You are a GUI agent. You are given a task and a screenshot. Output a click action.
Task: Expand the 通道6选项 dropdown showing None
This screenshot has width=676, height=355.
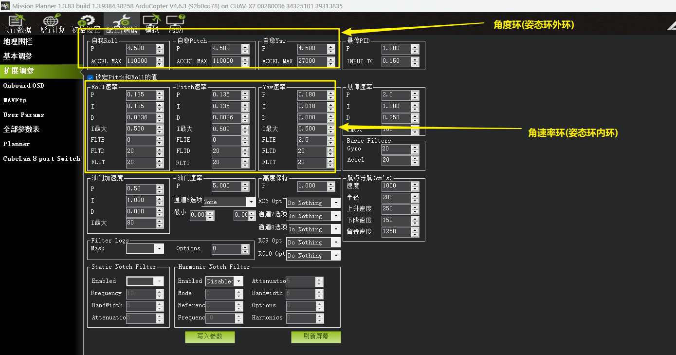(x=251, y=202)
